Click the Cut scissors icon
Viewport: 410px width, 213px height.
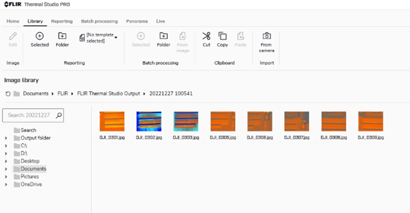206,37
